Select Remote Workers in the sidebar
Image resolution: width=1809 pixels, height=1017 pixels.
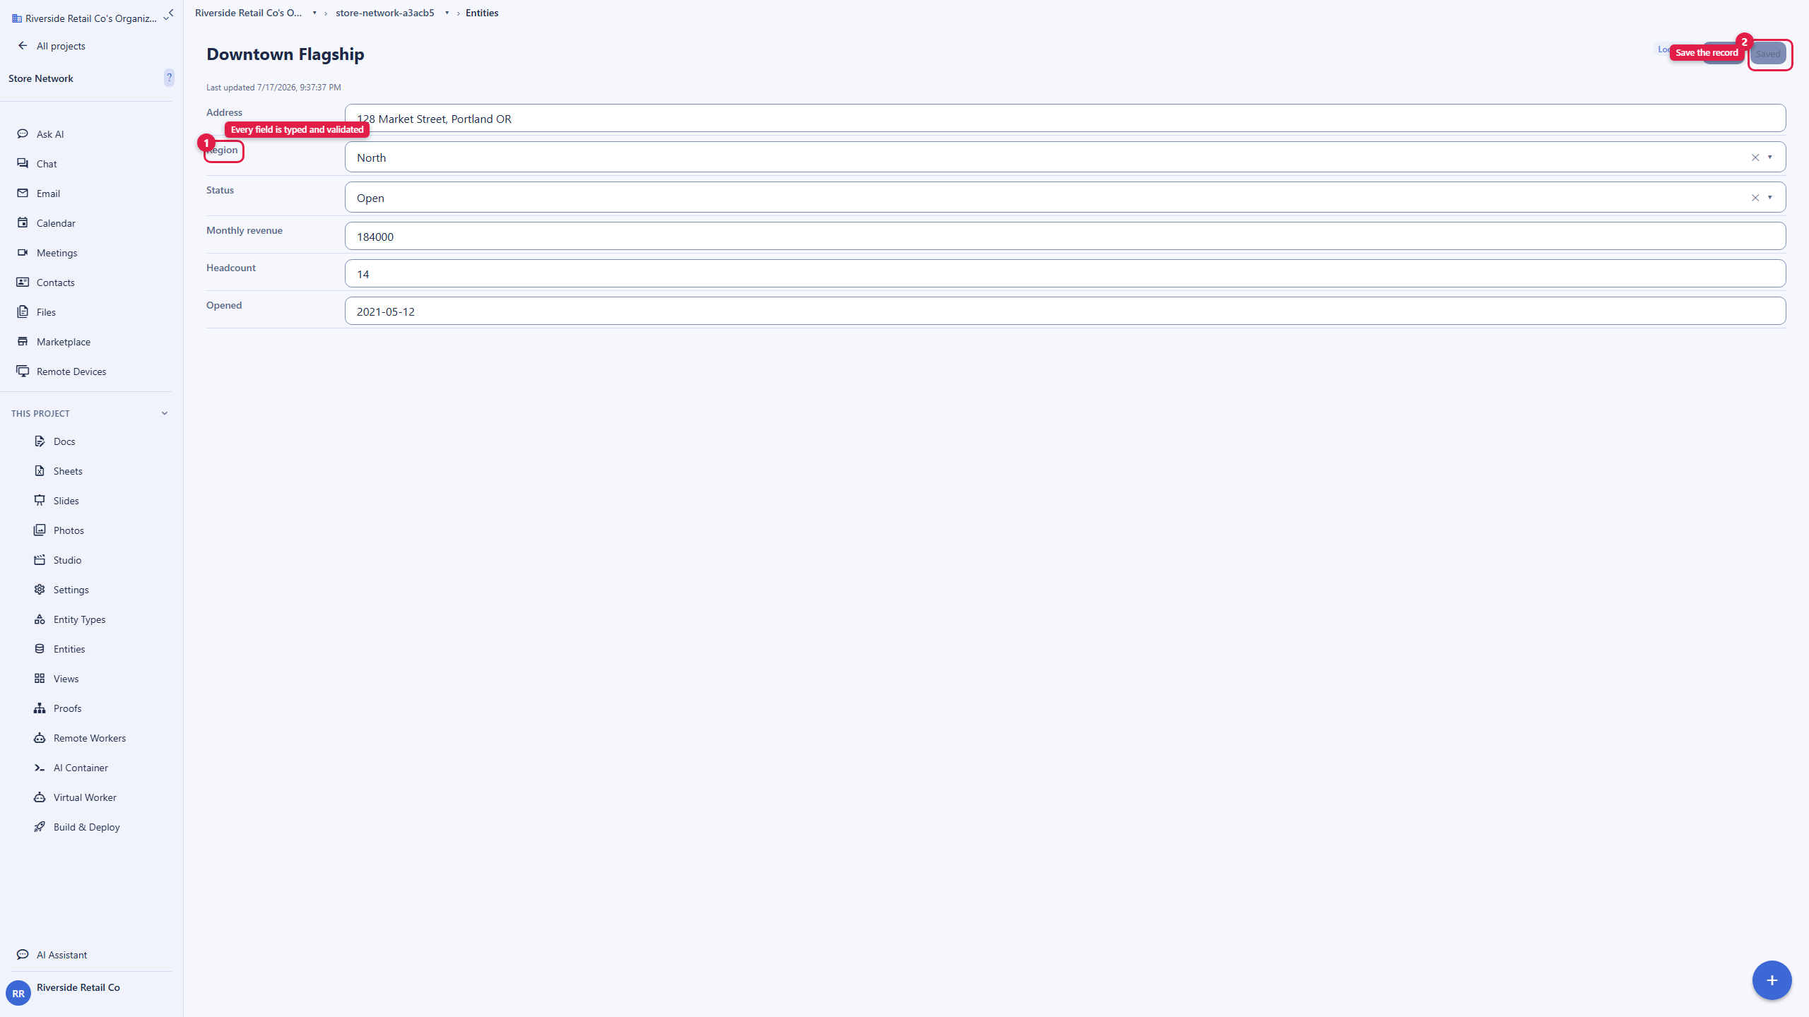click(x=90, y=738)
